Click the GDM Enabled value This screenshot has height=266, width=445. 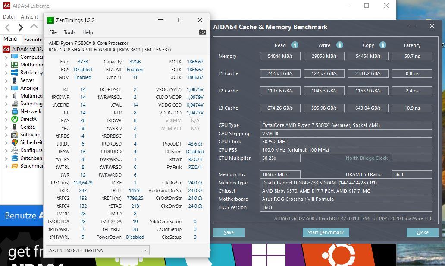click(x=83, y=77)
